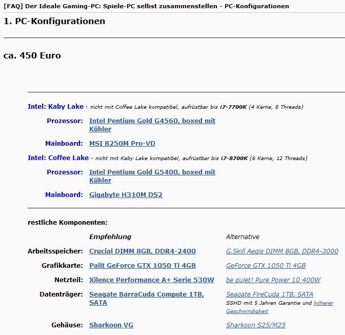Viewport: 345px width, 335px height.
Task: Open the Sharkoon VG case link
Action: click(x=111, y=325)
